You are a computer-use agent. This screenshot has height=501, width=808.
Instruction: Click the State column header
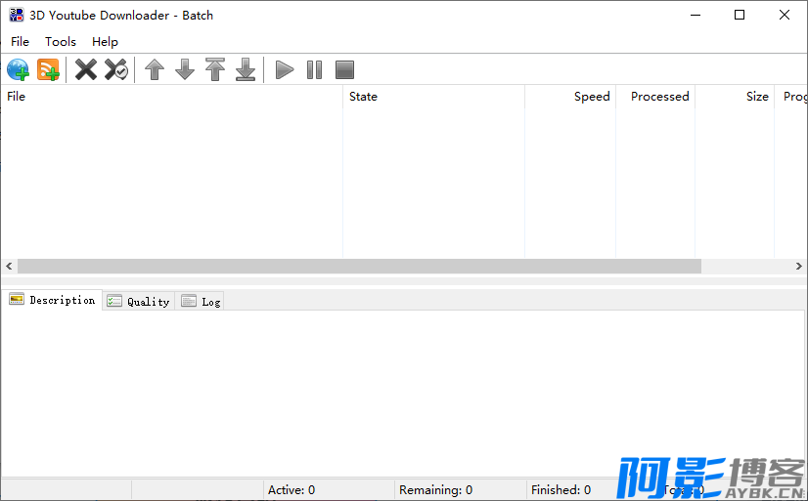click(x=434, y=96)
